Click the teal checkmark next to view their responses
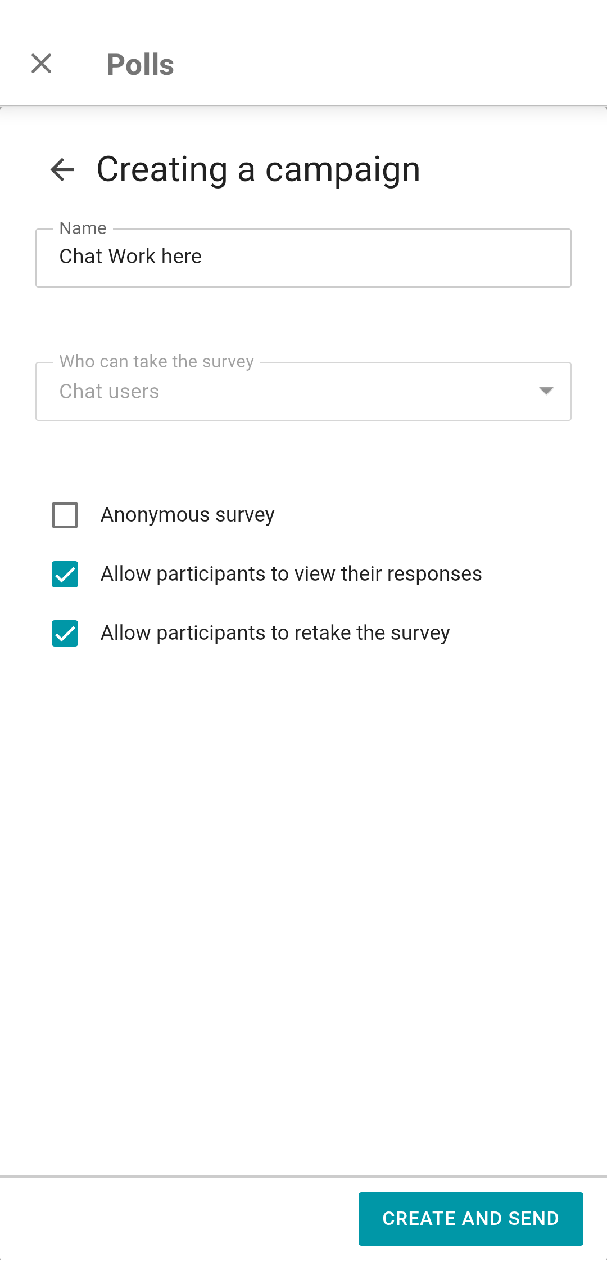Image resolution: width=607 pixels, height=1270 pixels. pos(65,574)
